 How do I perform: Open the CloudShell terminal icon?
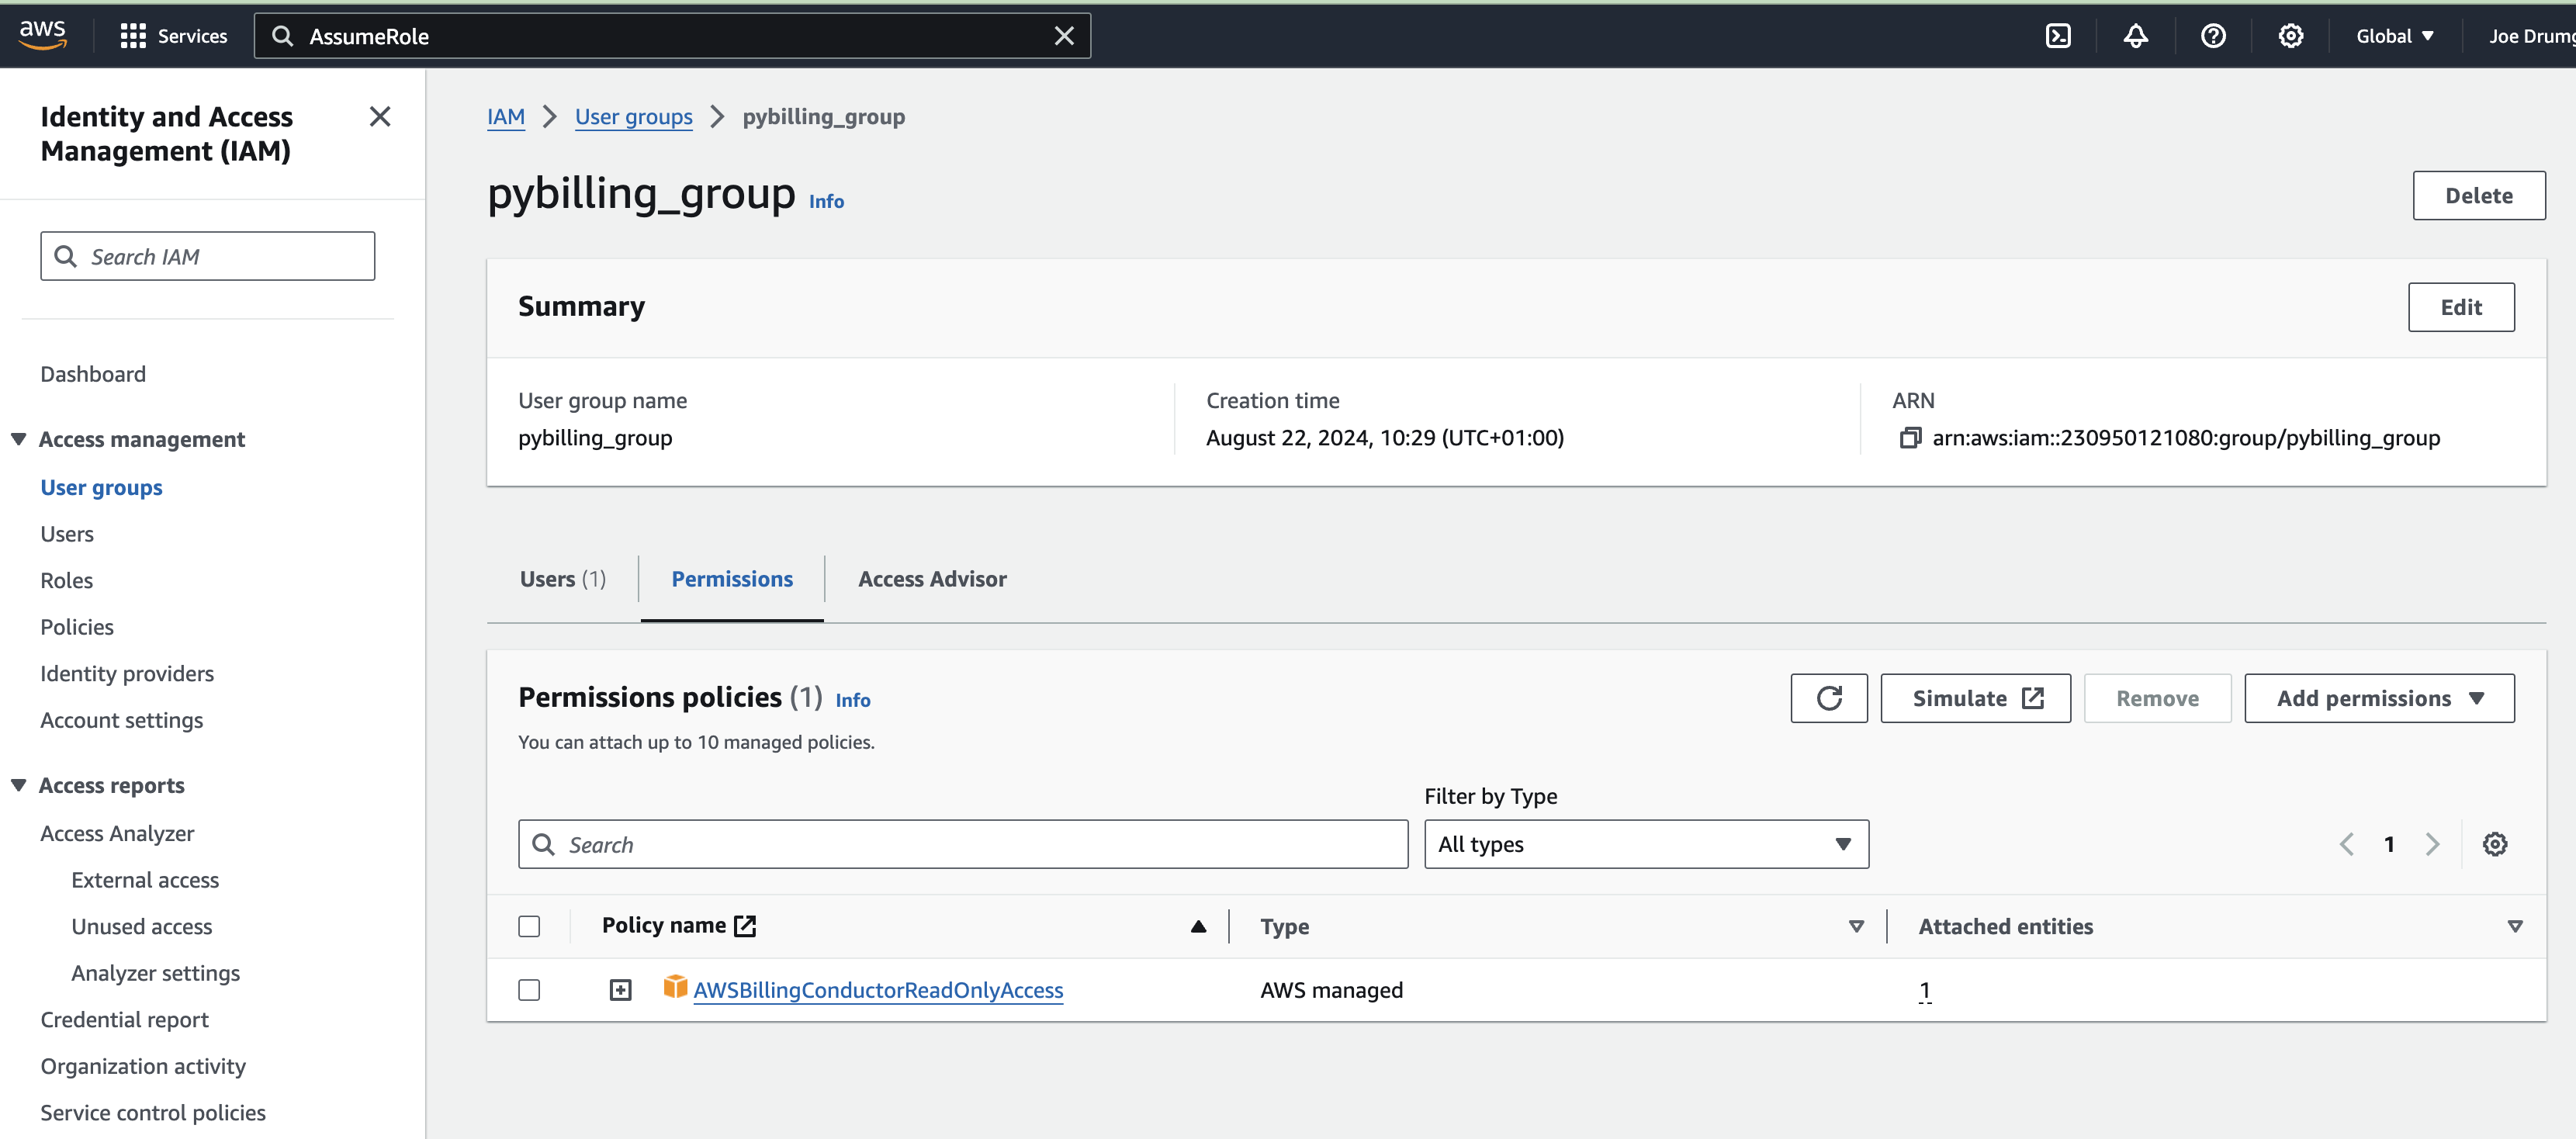[x=2058, y=36]
